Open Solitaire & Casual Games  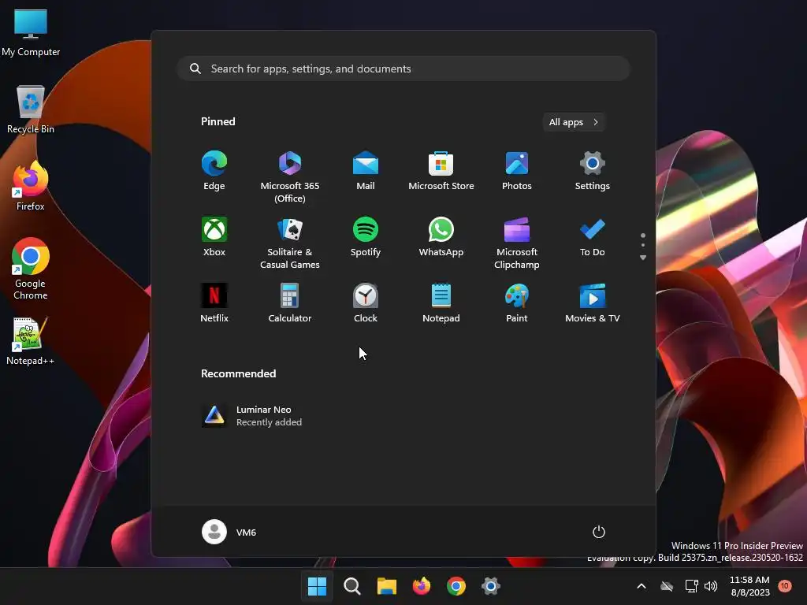(x=290, y=243)
